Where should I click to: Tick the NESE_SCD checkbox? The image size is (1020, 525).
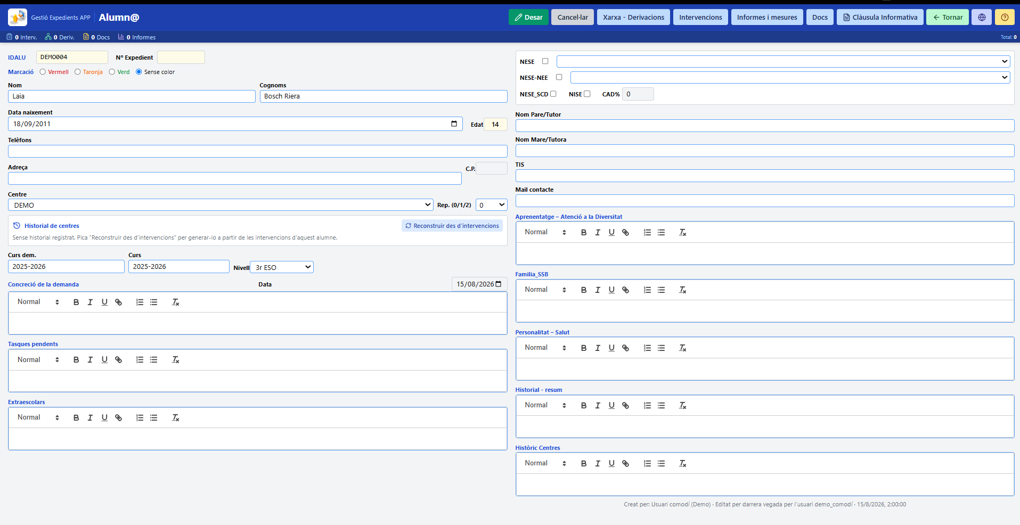[x=553, y=94]
